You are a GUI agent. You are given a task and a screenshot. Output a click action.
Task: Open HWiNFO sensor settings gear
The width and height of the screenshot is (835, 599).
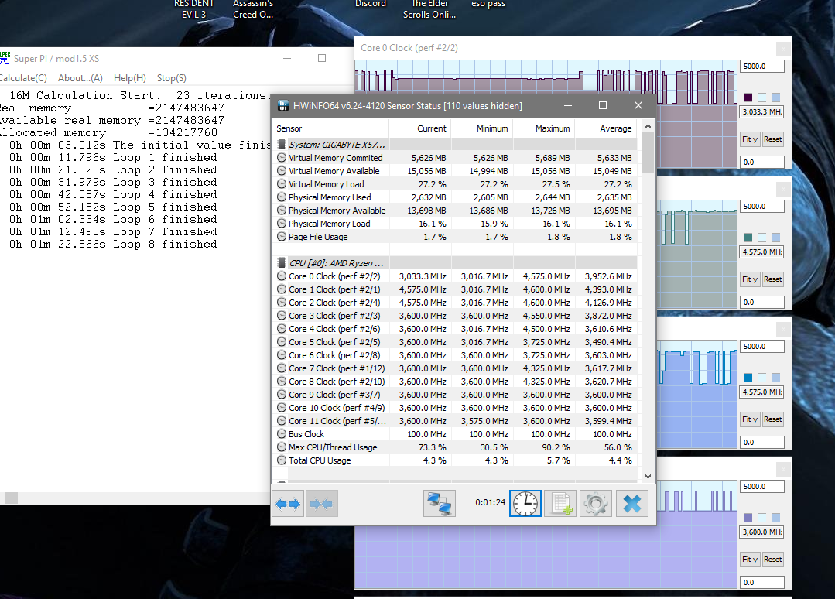596,504
